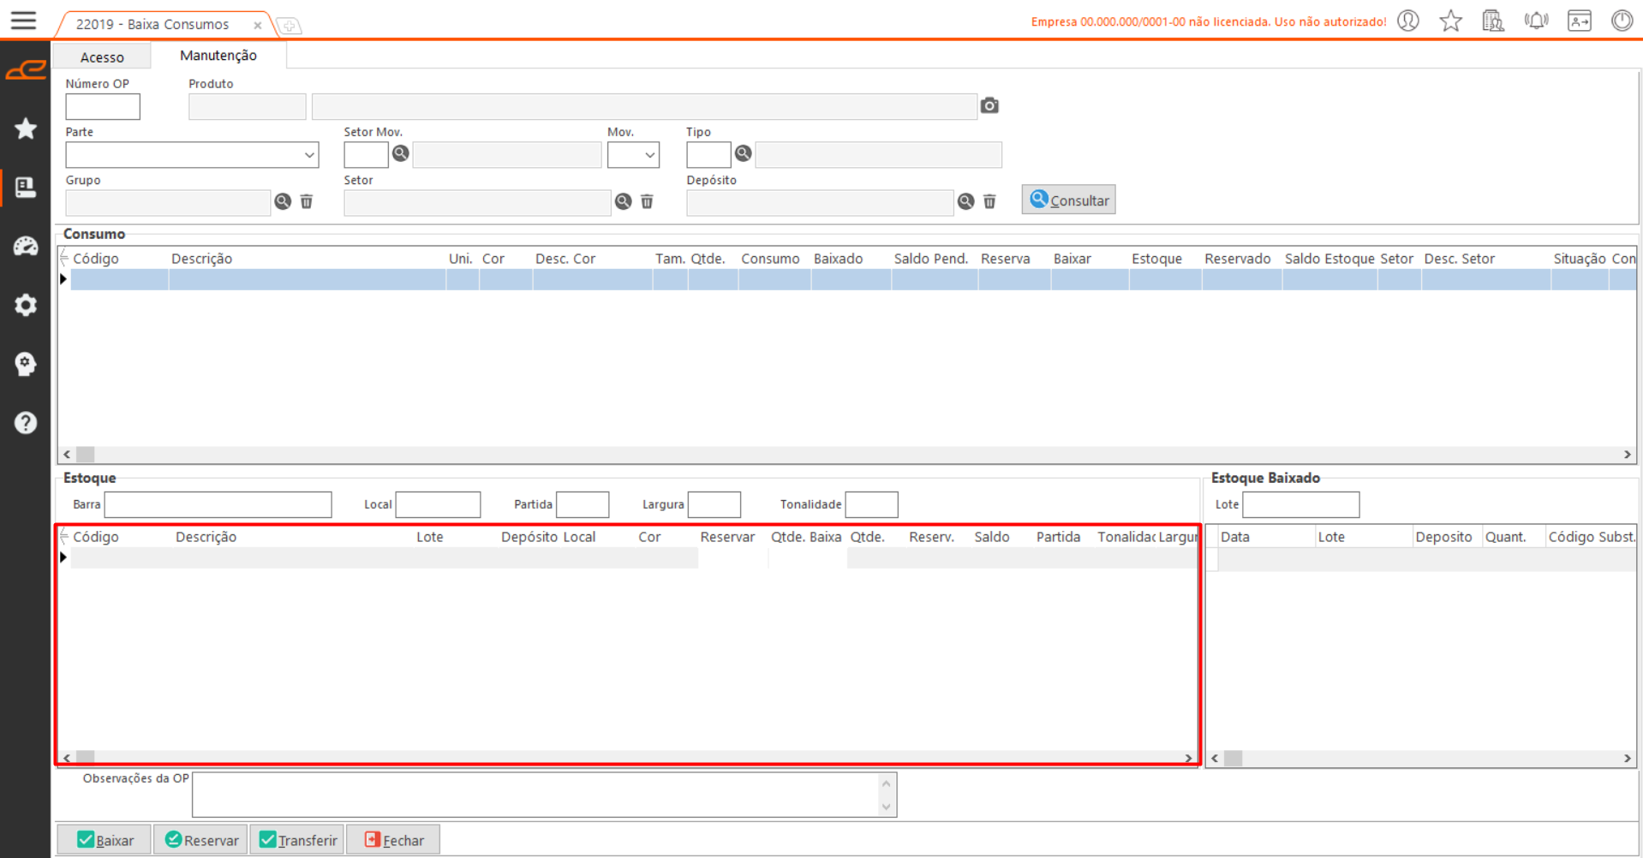Open the dashboard gauge in the sidebar
Viewport: 1643px width, 858px height.
[26, 247]
